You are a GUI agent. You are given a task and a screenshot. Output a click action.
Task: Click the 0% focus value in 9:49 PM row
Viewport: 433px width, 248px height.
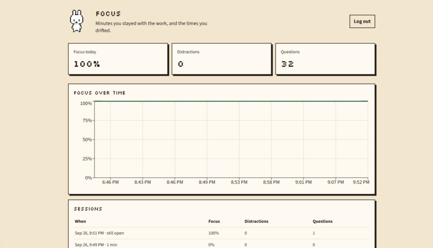pyautogui.click(x=211, y=245)
